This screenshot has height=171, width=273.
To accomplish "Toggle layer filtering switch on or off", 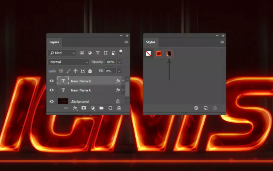I will tap(121, 52).
